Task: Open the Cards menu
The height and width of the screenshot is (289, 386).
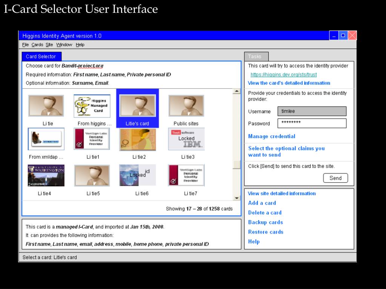Action: (37, 45)
